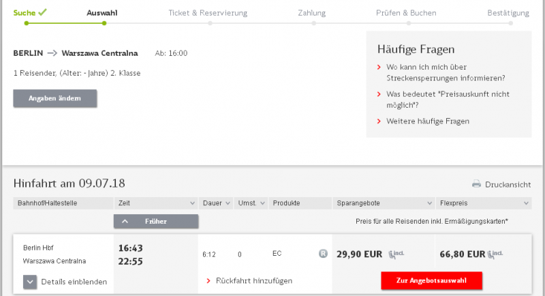Click the duration value 6:12
Viewport: 545px width, 296px height.
tap(209, 254)
